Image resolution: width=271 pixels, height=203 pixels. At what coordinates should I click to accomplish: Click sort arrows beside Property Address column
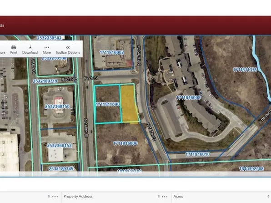tap(159, 196)
